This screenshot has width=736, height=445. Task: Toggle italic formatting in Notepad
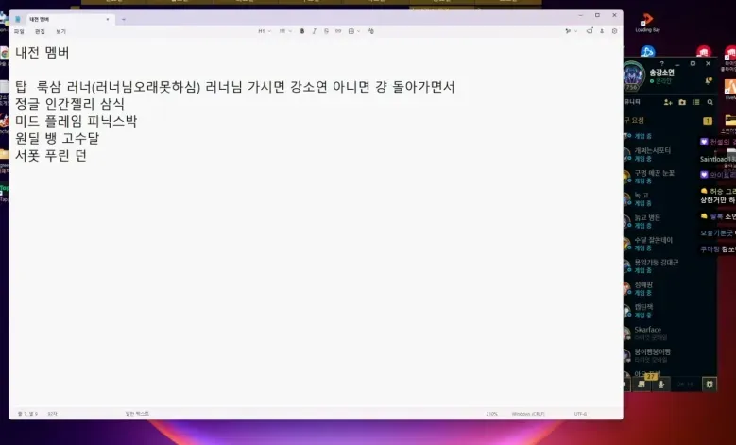314,31
